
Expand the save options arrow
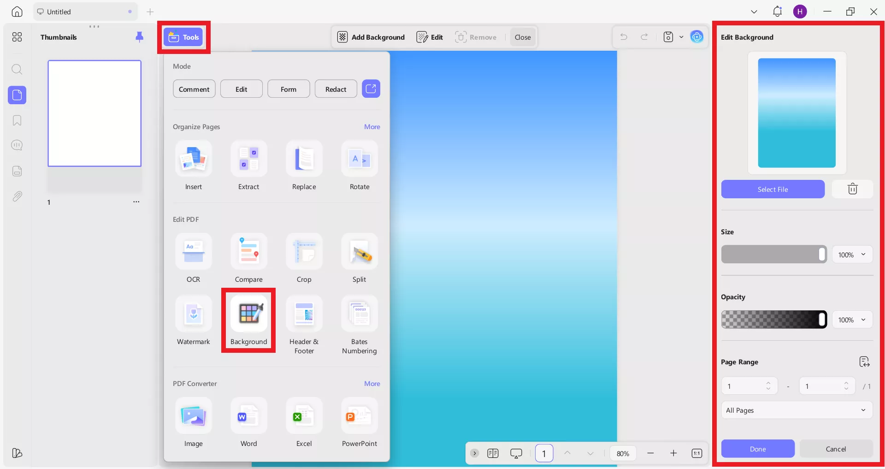[681, 37]
